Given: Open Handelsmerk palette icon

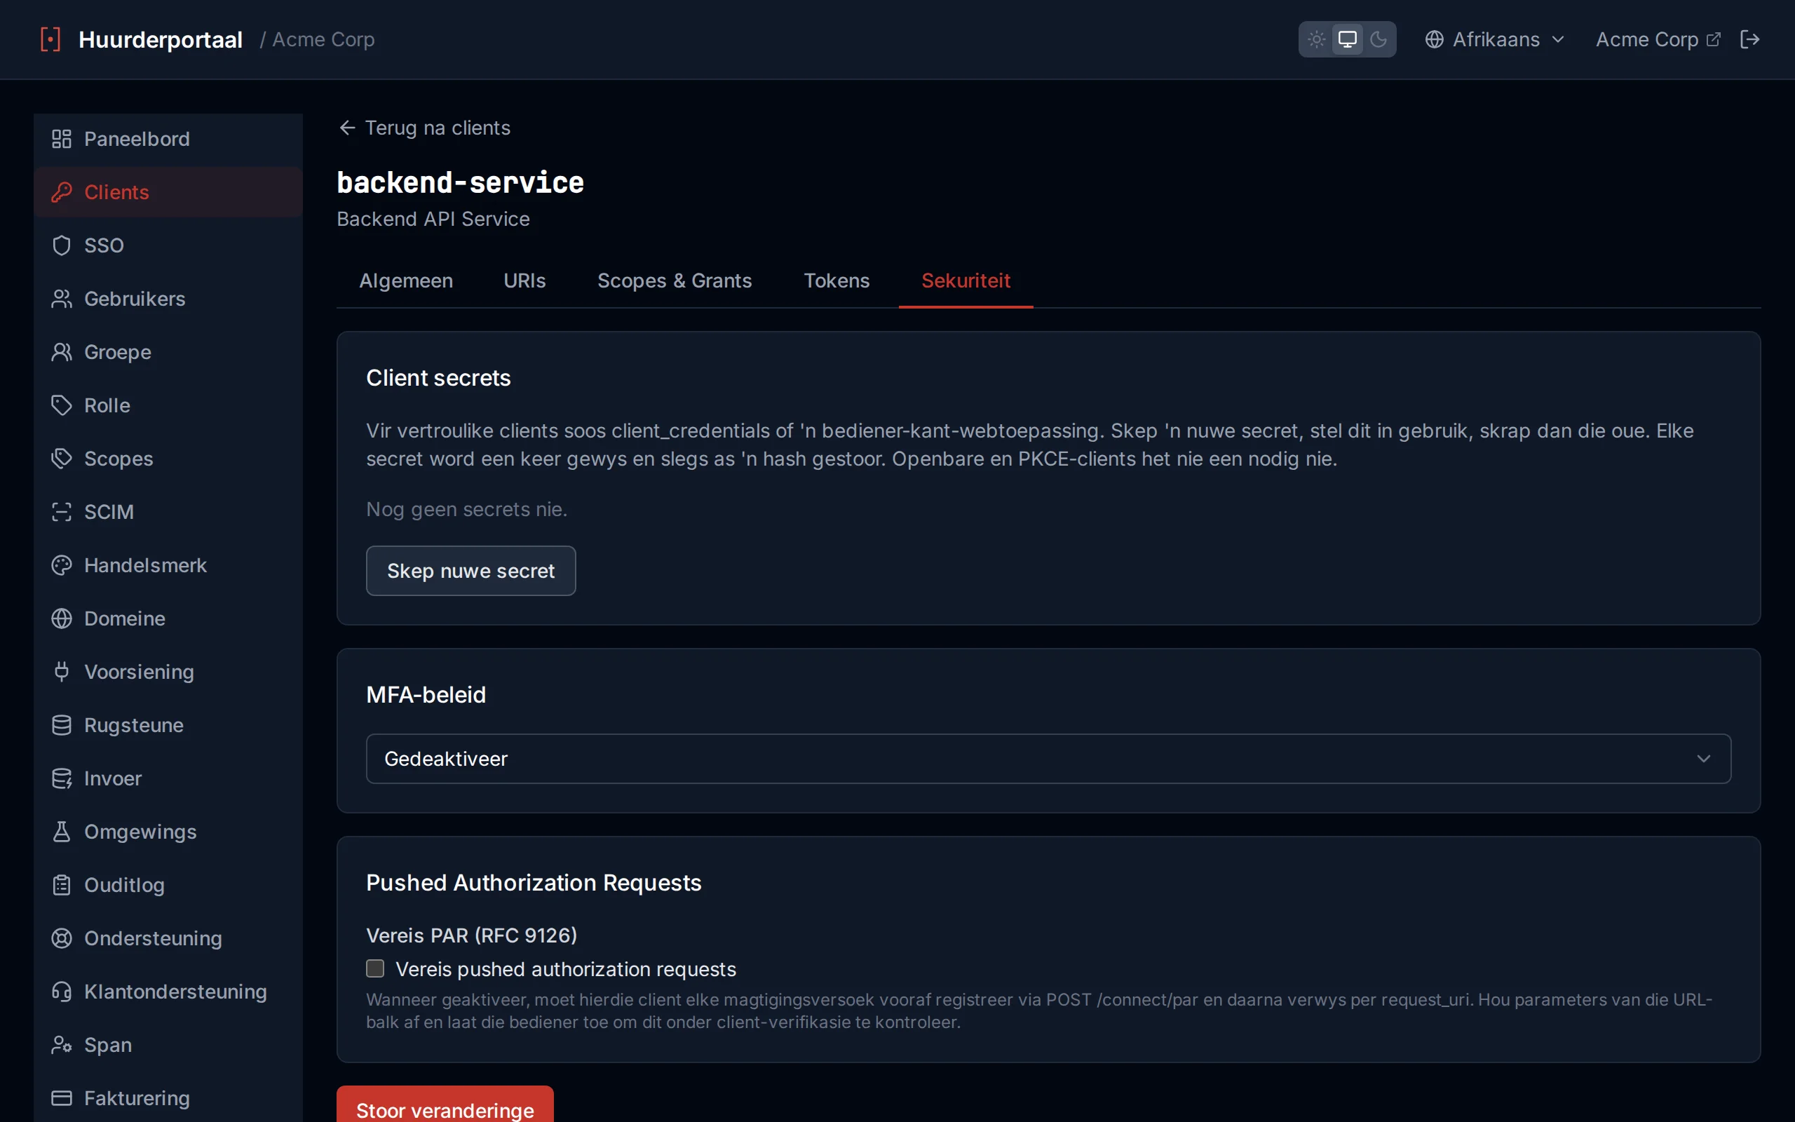Looking at the screenshot, I should [x=62, y=565].
